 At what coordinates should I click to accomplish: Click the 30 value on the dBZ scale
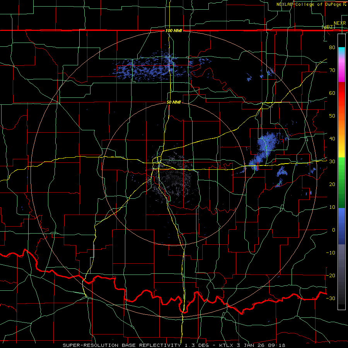point(332,162)
